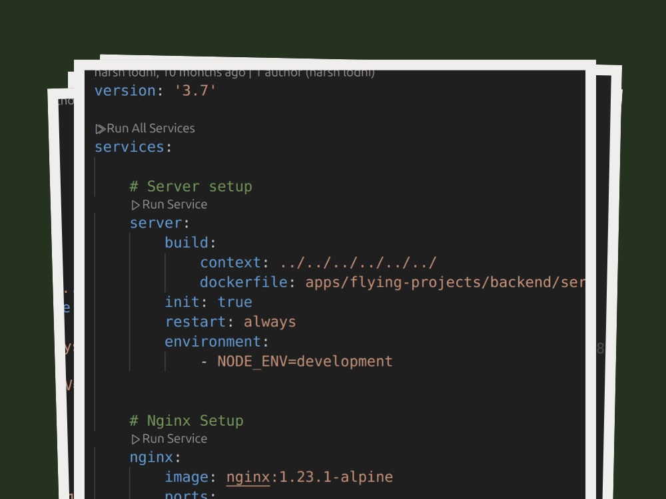Viewport: 666px width, 499px height.
Task: Click the services key
Action: [x=129, y=147]
